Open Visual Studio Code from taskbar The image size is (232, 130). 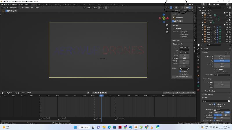(130, 127)
